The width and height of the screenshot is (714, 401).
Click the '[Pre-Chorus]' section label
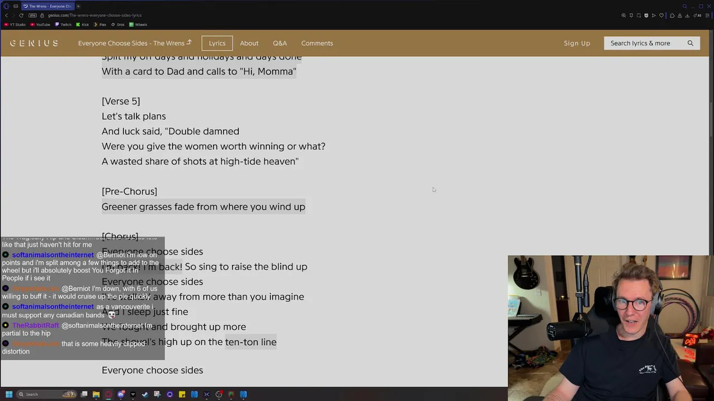coord(129,192)
